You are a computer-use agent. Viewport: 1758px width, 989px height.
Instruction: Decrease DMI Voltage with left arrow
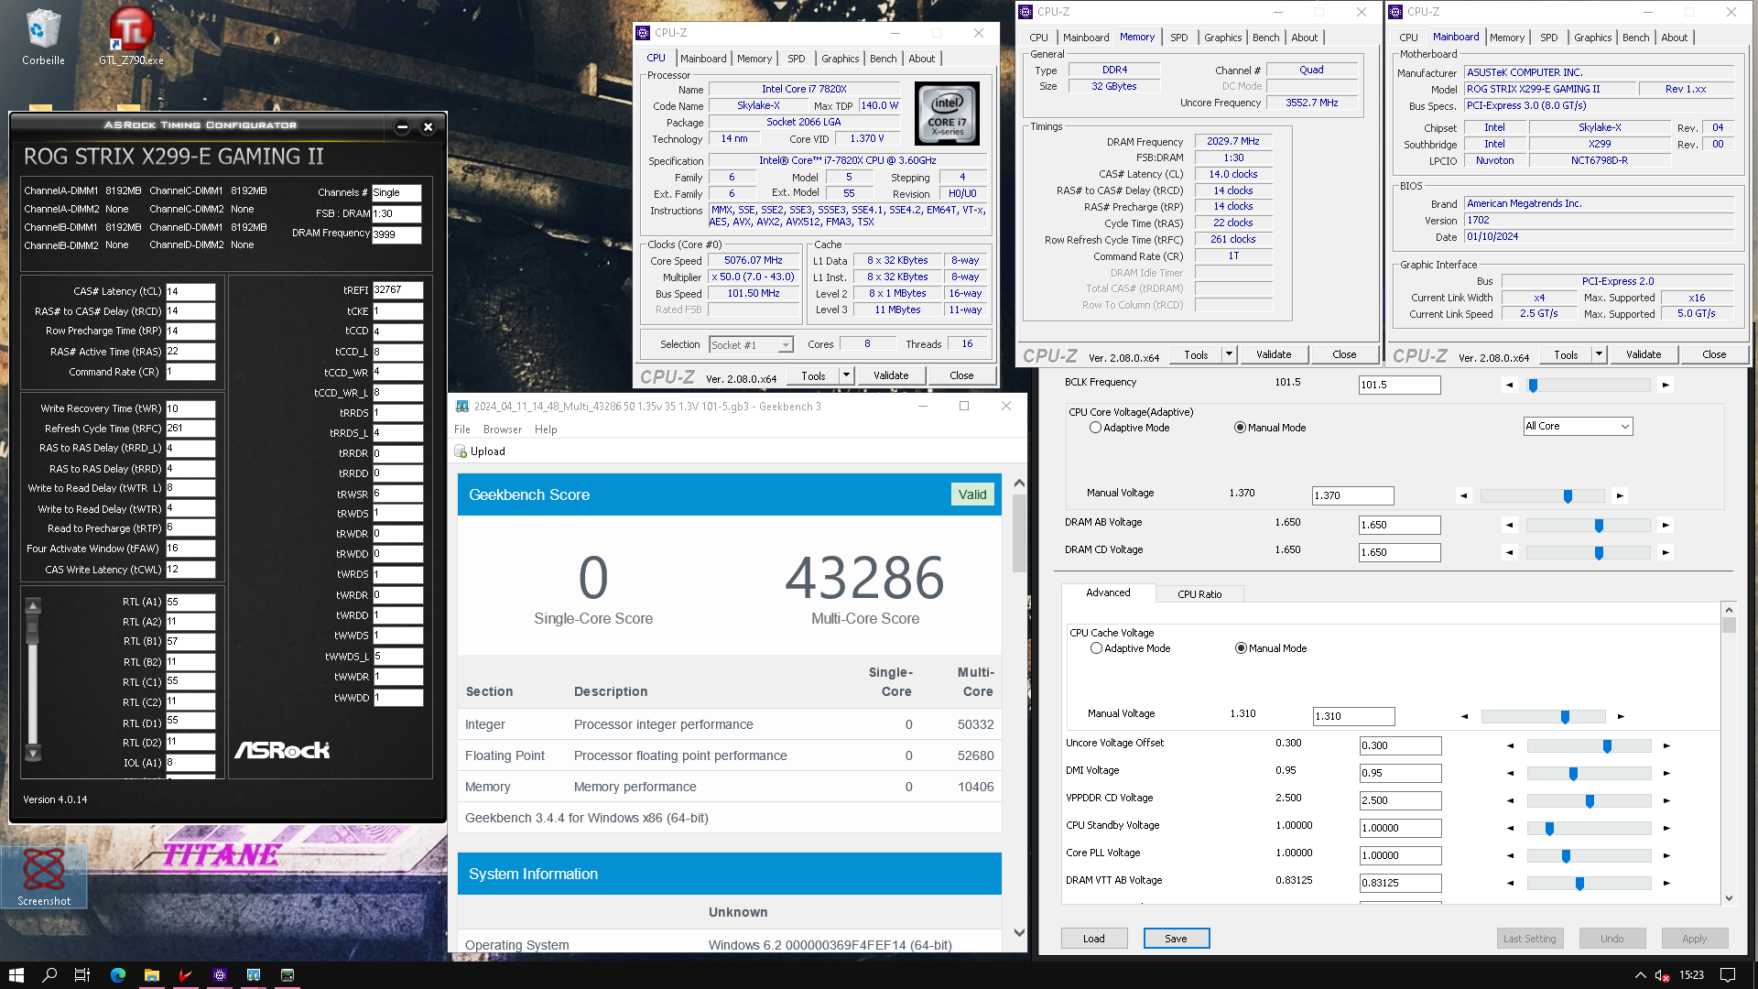[1510, 773]
